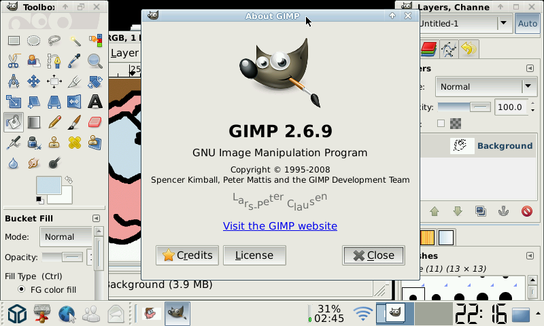Select the Select by Color tool
Image resolution: width=544 pixels, height=326 pixels.
click(x=95, y=41)
